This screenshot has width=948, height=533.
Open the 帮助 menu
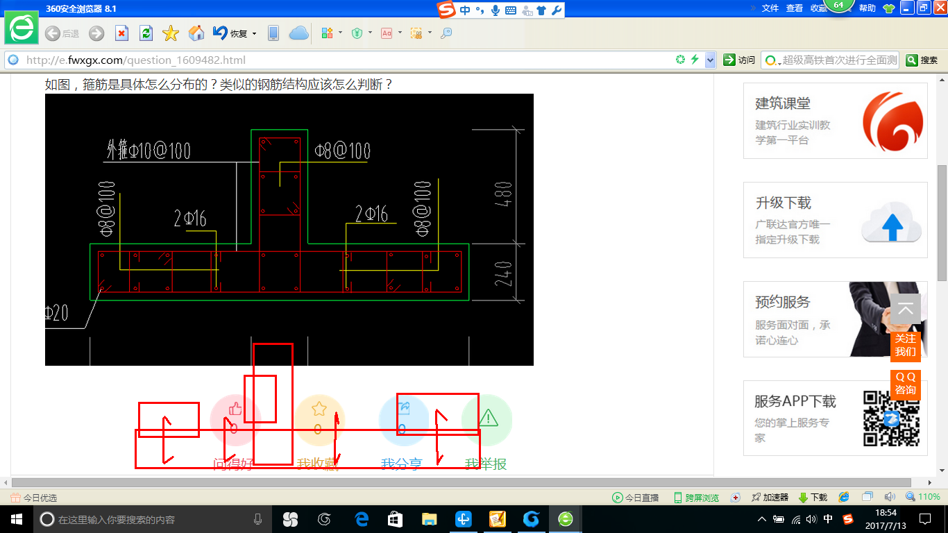click(x=867, y=8)
